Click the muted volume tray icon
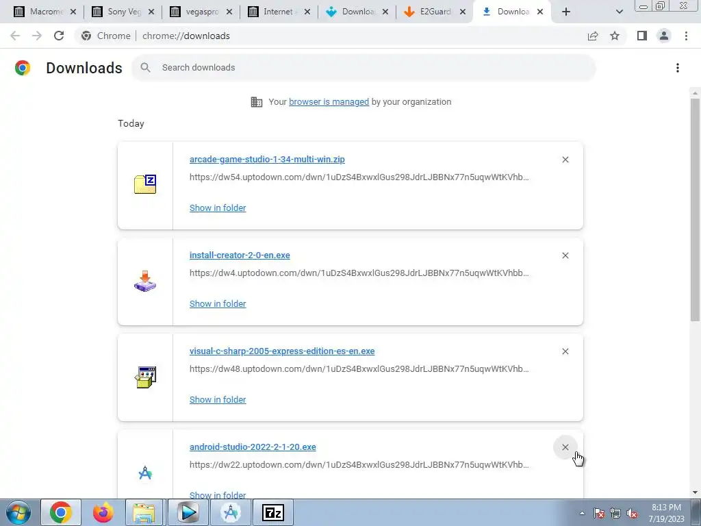Screen dimensions: 701x526 (632, 513)
